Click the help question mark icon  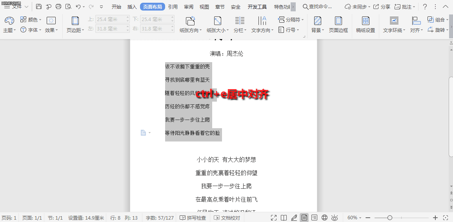[425, 7]
